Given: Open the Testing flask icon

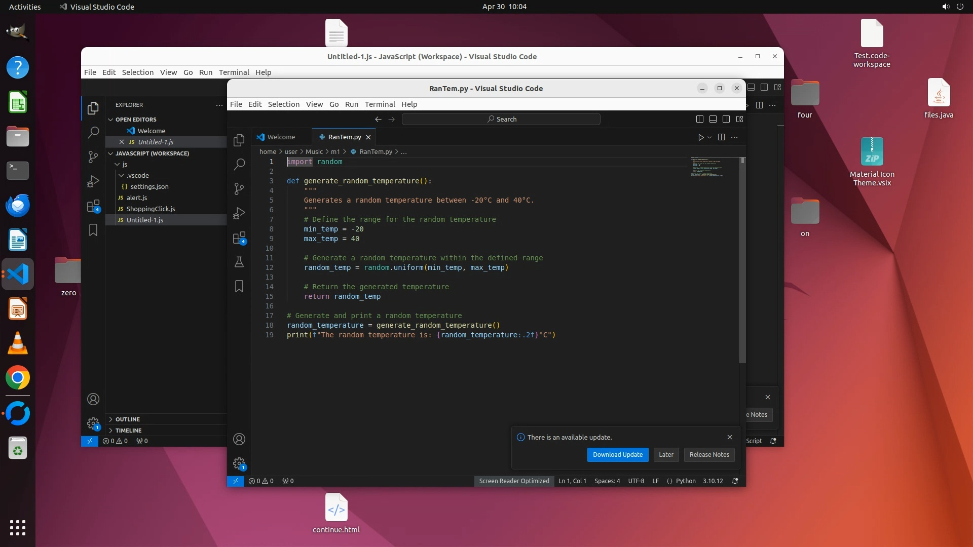Looking at the screenshot, I should (x=239, y=262).
